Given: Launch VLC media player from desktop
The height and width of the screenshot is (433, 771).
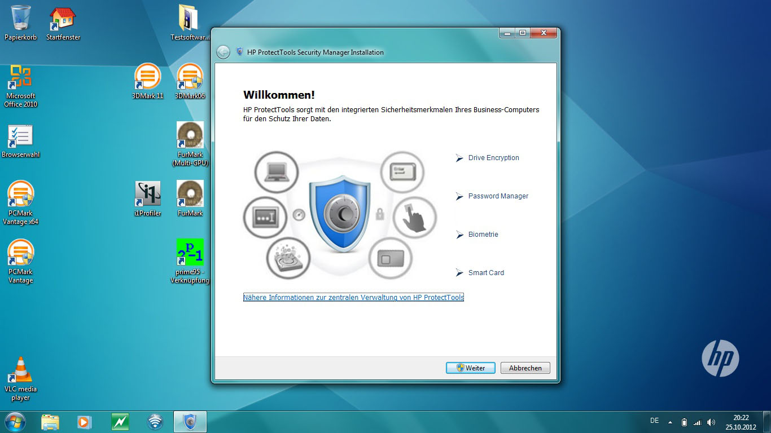Looking at the screenshot, I should tap(21, 379).
